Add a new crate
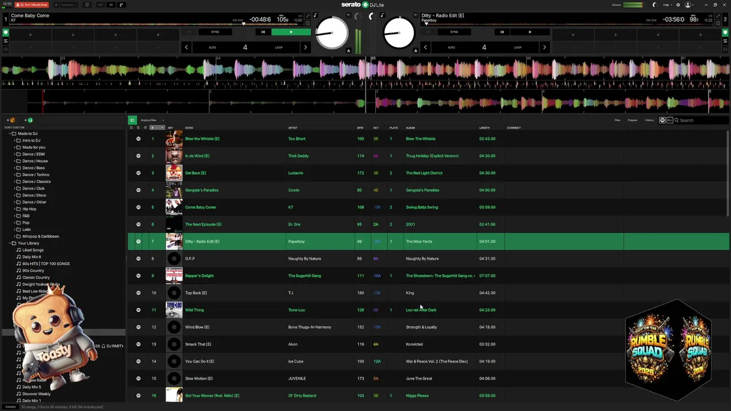731x411 pixels. pyautogui.click(x=11, y=120)
